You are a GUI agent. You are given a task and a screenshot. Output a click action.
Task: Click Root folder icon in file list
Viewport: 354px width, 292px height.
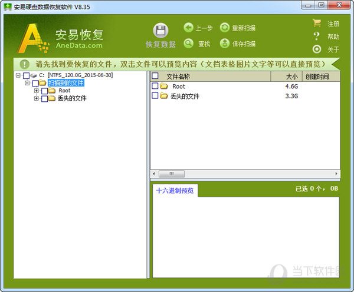164,86
